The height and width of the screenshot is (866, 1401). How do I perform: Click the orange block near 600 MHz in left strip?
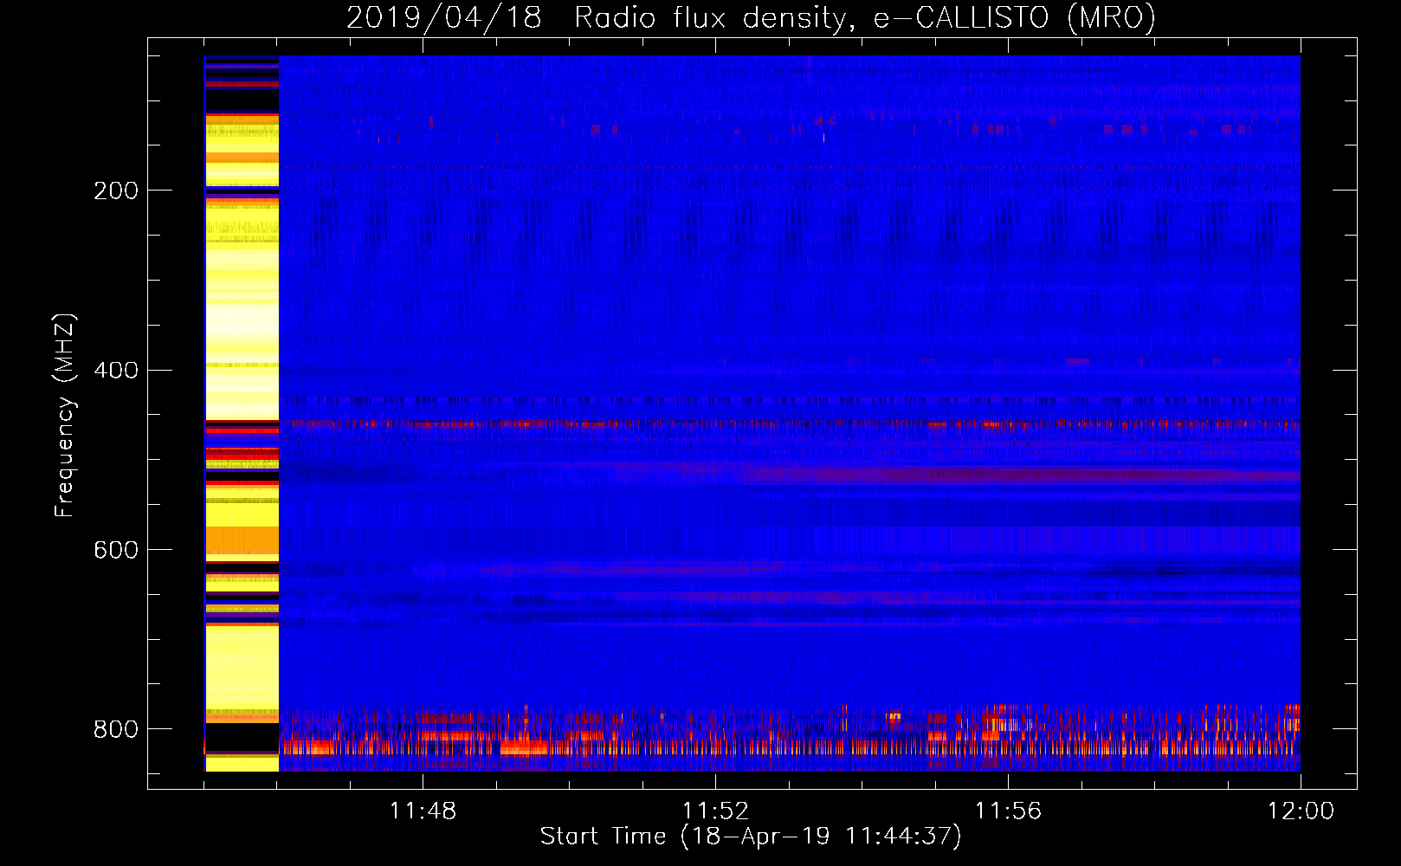pyautogui.click(x=242, y=540)
